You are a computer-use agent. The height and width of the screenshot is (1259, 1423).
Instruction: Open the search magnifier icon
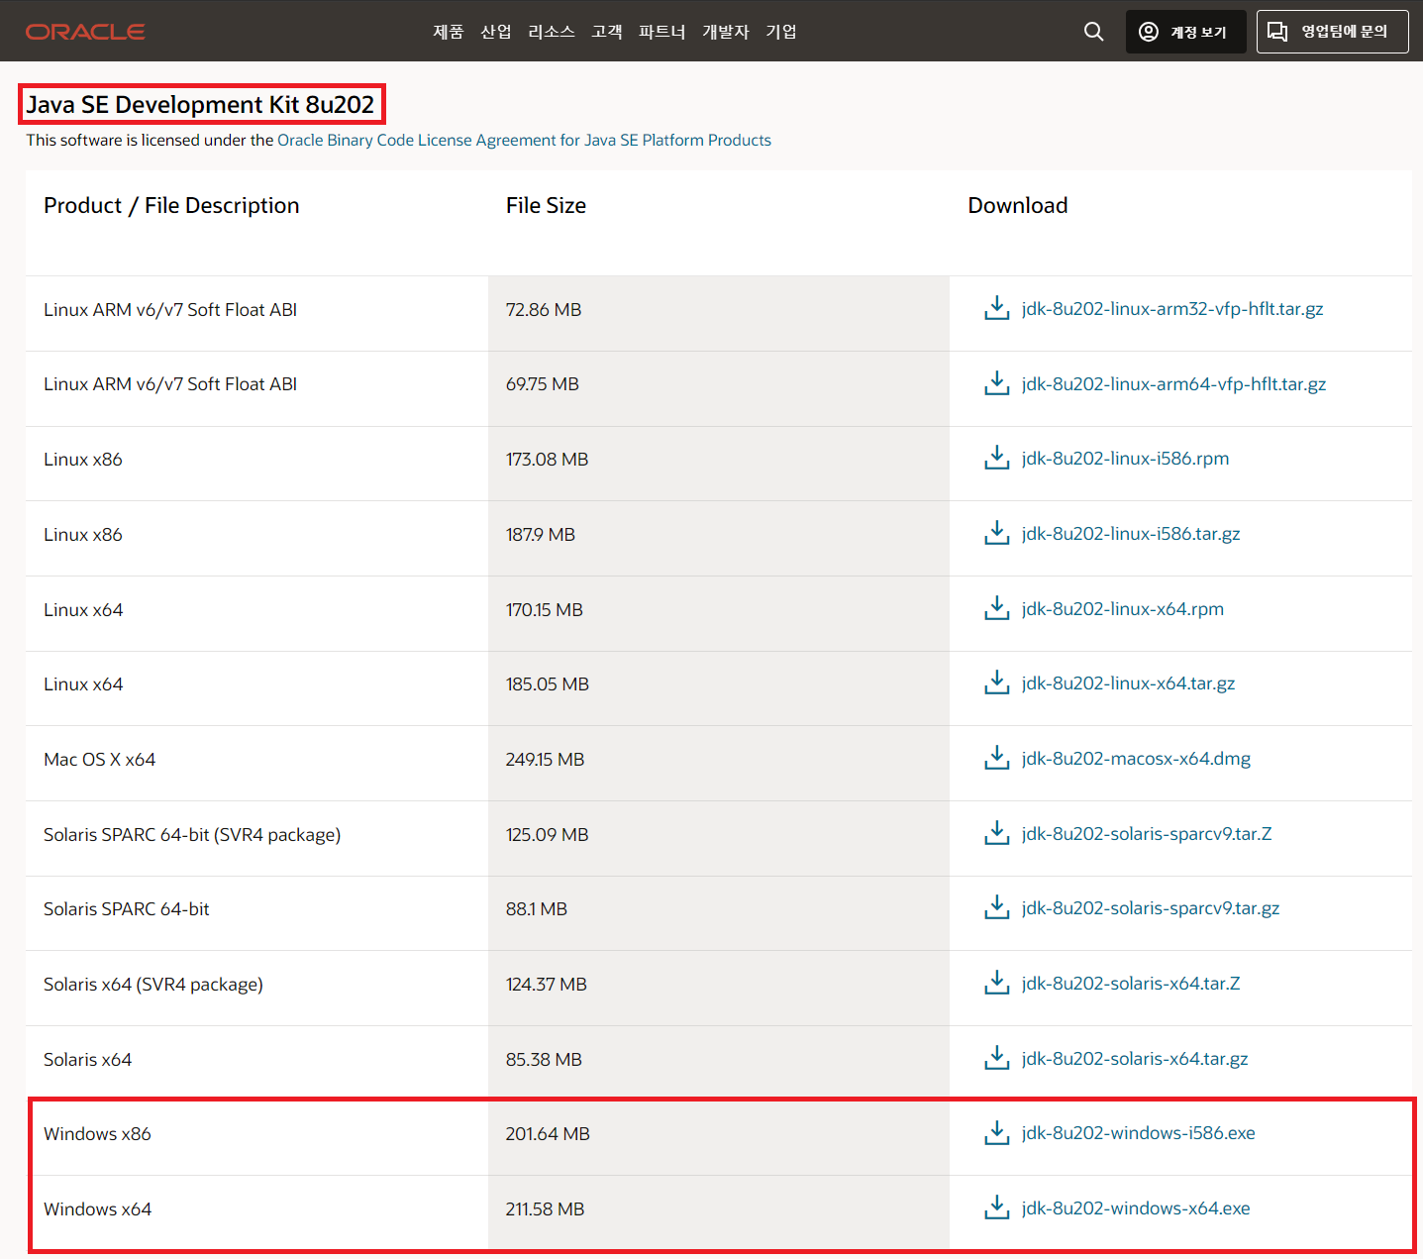1093,32
